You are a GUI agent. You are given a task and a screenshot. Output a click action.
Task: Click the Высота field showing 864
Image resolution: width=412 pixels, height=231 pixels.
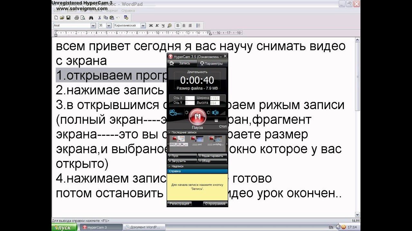click(215, 103)
